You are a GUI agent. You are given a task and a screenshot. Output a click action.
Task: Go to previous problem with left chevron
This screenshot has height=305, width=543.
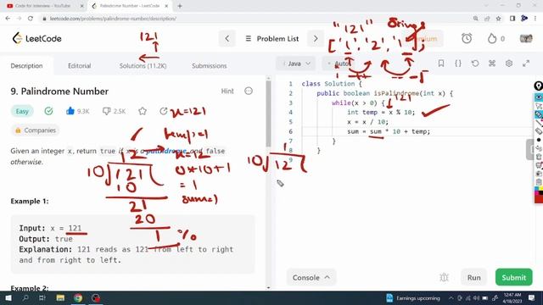tap(227, 38)
